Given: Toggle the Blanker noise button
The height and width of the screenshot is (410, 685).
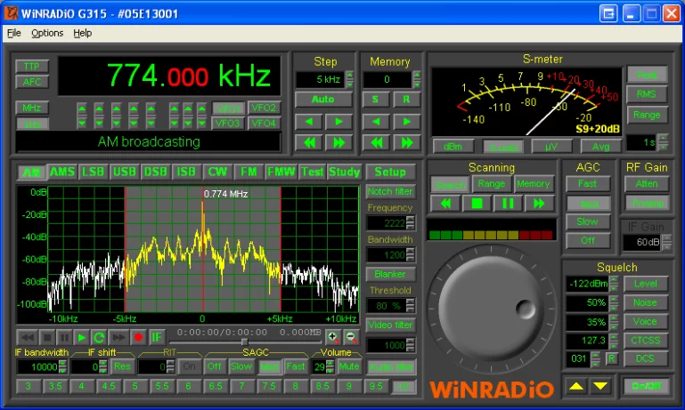Looking at the screenshot, I should [x=389, y=274].
